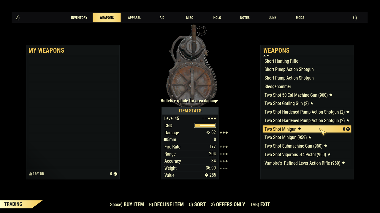Click caps icon on highlighted Minigun row
The height and width of the screenshot is (213, 380).
pyautogui.click(x=348, y=129)
